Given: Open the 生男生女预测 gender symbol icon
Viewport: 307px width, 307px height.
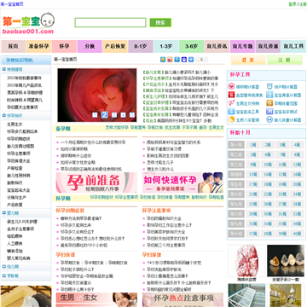Looking at the screenshot, I should [x=231, y=103].
